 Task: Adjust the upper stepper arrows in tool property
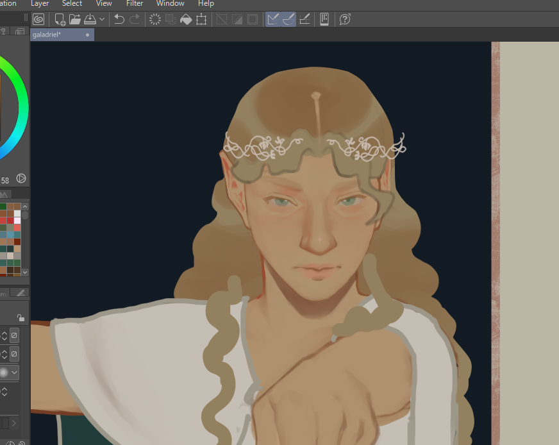[x=4, y=335]
